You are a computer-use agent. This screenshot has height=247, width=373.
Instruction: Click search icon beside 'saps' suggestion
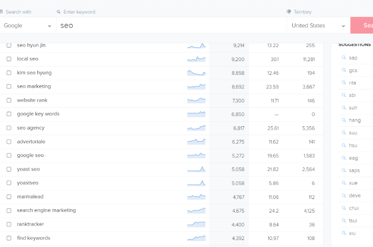pos(344,171)
